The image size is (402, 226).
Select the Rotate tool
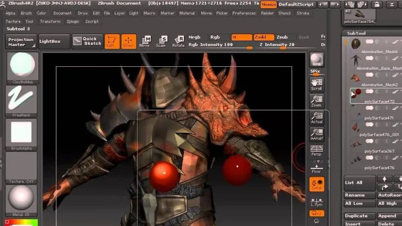178,41
